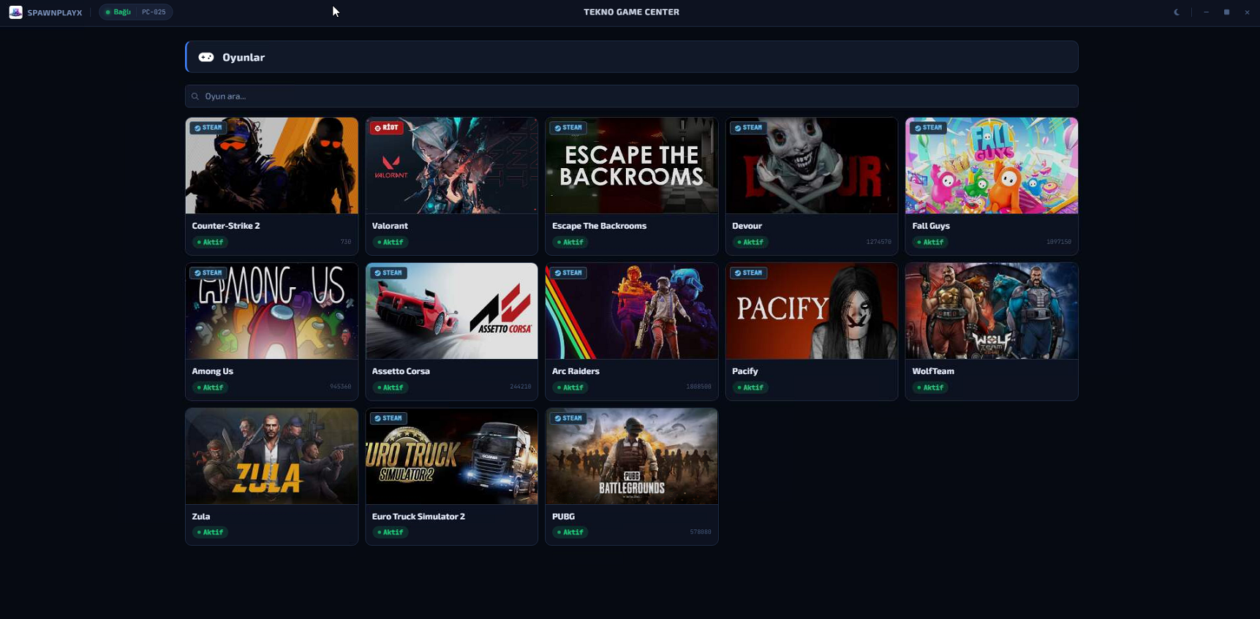
Task: Click the 'SPAWNPLAYX' brand name
Action: coord(55,12)
